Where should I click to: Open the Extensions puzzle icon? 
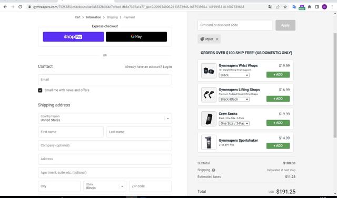[x=310, y=7]
